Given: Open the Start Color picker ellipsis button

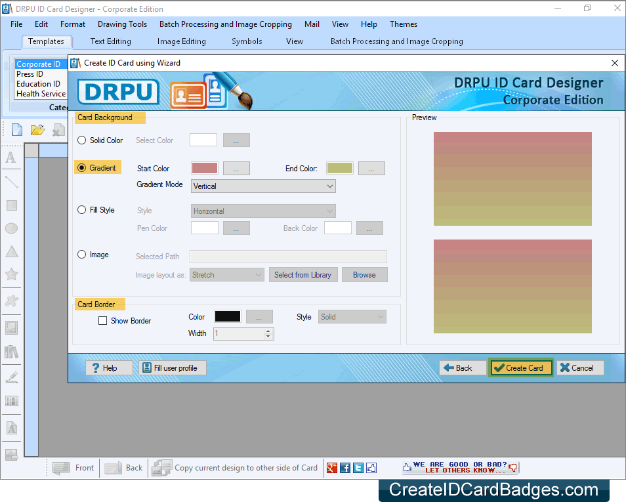Looking at the screenshot, I should coord(236,168).
